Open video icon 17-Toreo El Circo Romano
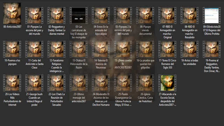The height and width of the screenshot is (126, 224). (167, 49)
